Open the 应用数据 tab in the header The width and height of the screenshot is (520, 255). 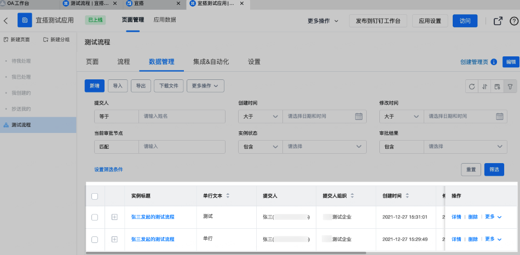pyautogui.click(x=165, y=20)
